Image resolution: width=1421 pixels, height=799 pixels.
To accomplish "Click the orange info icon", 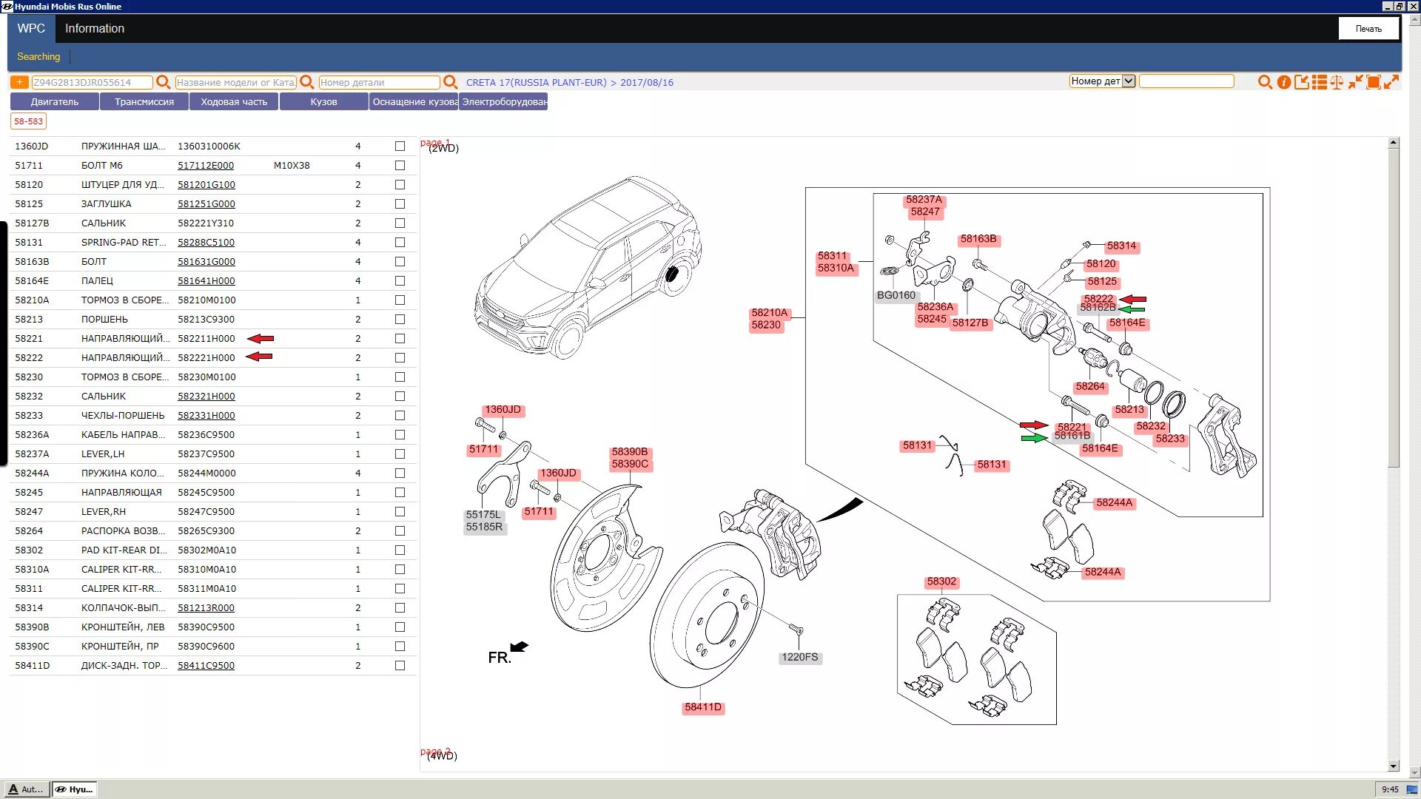I will coord(1283,82).
